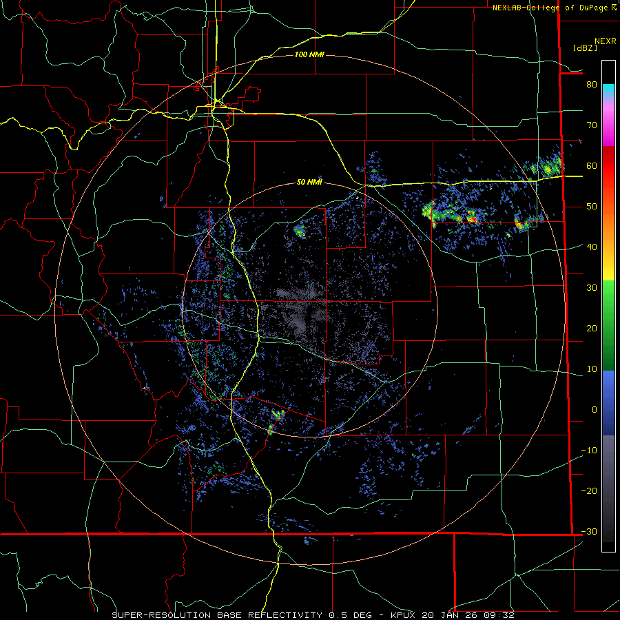Click the 80 value on the dBZ scale
Screen dimensions: 620x620
592,84
